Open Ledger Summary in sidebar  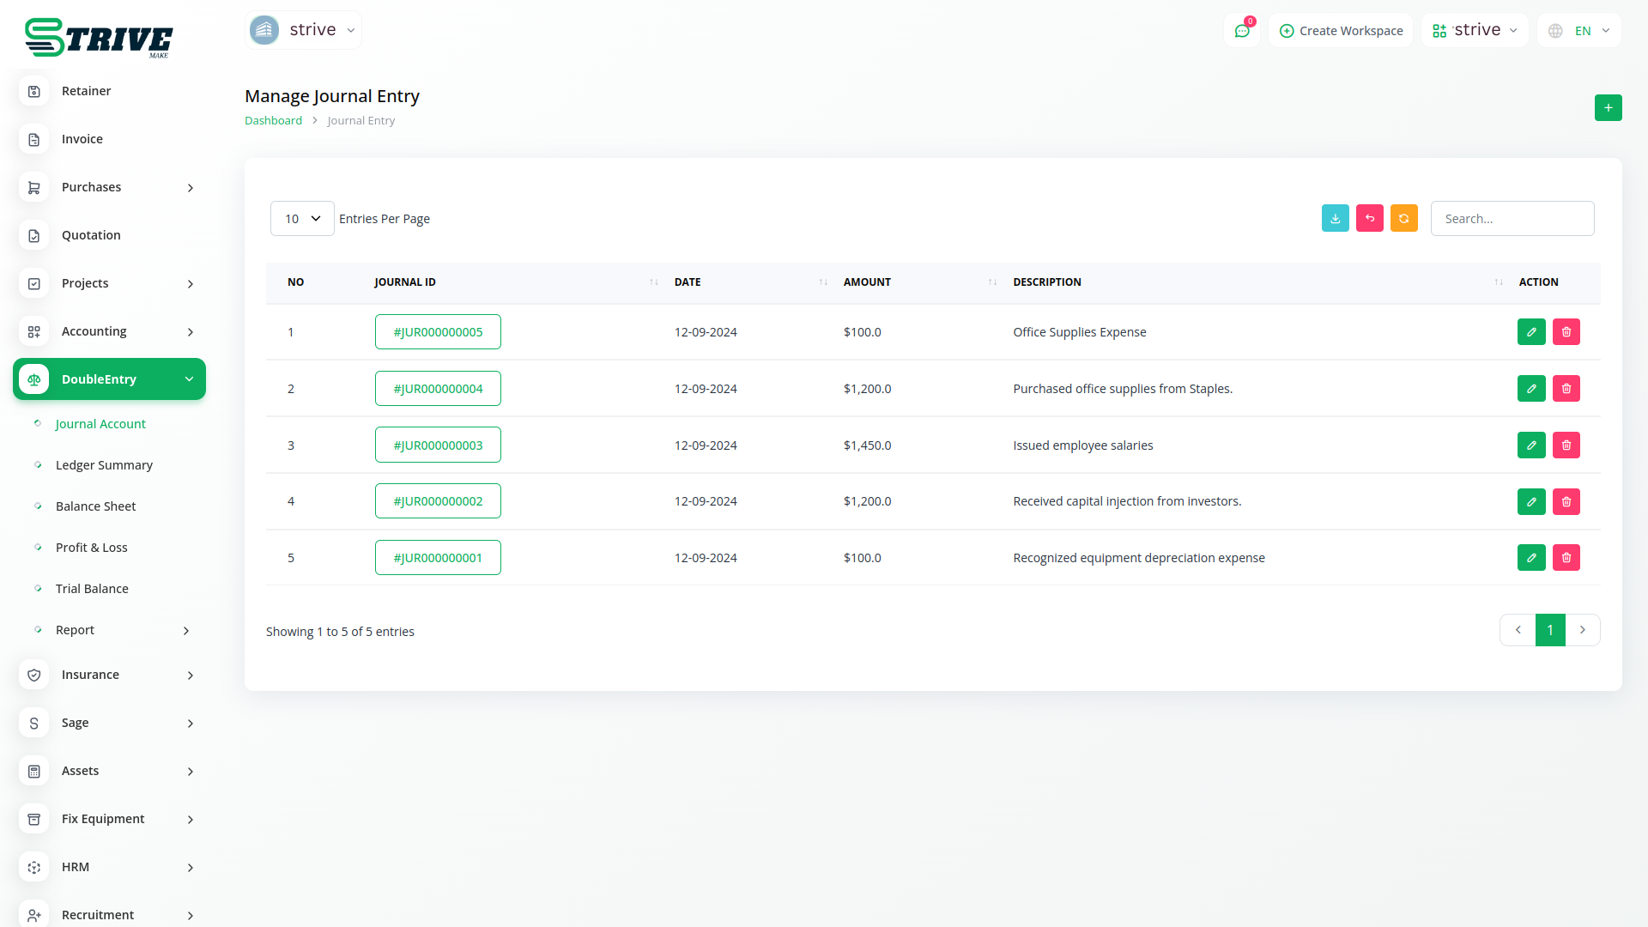104,465
